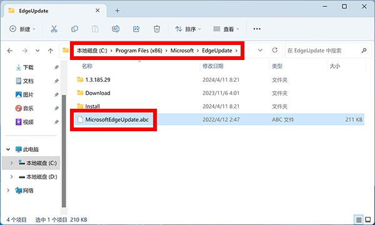Click the magnifier search icon
This screenshot has width=375, height=225.
pos(364,51)
